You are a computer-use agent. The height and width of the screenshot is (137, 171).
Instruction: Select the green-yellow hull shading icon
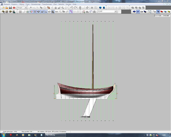pyautogui.click(x=169, y=12)
